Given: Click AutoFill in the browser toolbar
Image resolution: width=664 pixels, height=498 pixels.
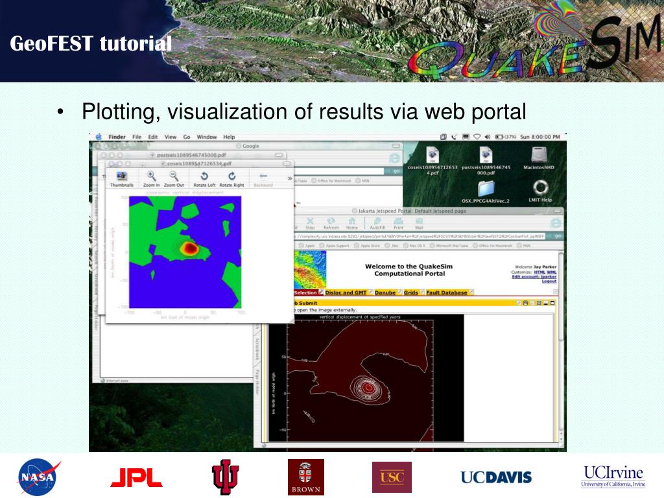Looking at the screenshot, I should point(377,224).
